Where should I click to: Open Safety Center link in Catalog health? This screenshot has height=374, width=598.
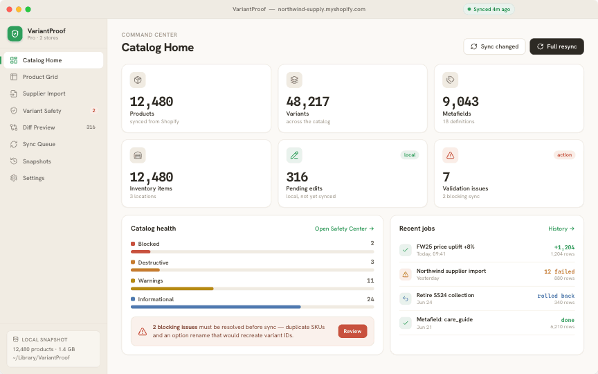(344, 229)
